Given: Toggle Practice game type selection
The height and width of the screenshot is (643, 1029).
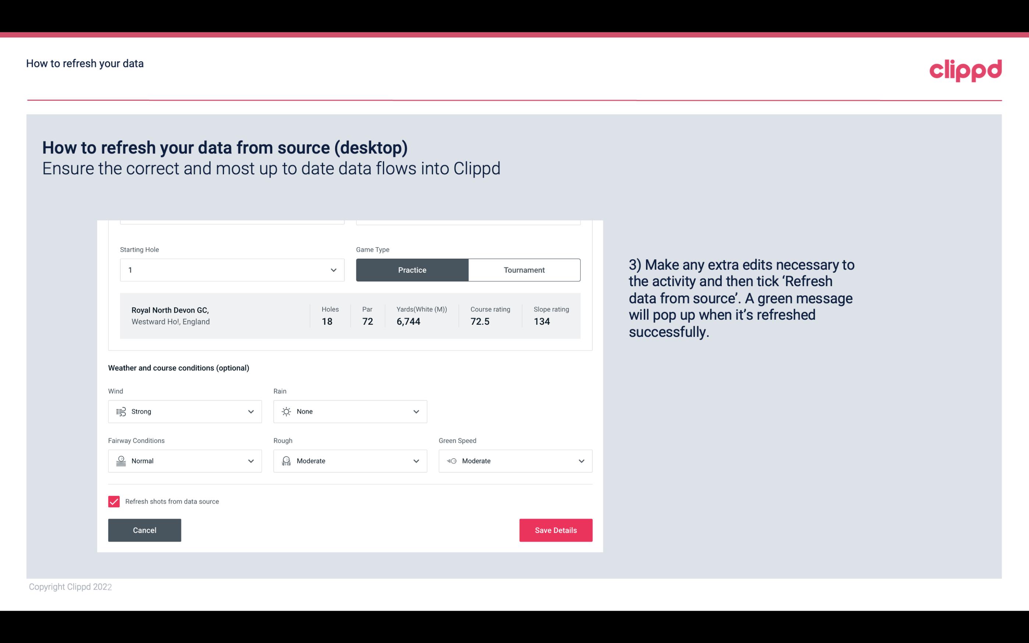Looking at the screenshot, I should (412, 270).
